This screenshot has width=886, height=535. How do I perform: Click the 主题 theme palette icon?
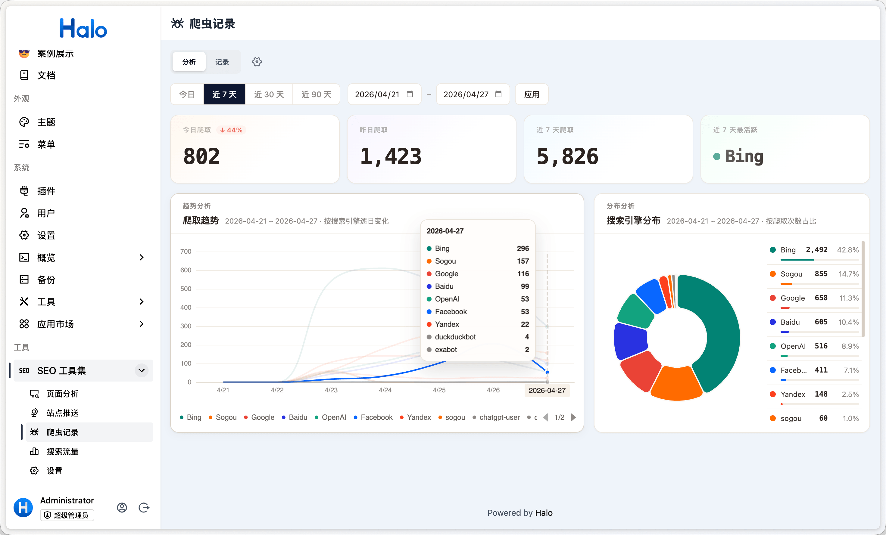pos(24,122)
